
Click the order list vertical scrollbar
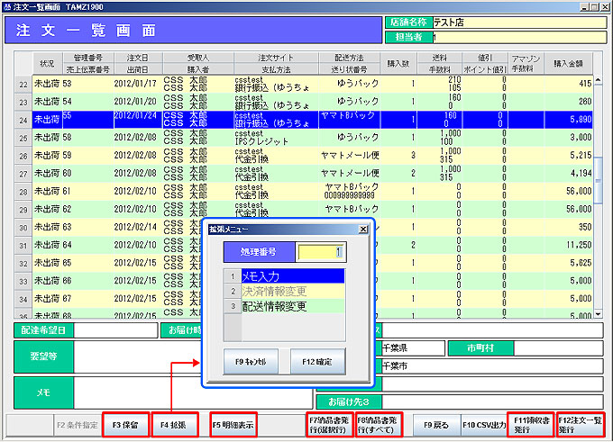tap(598, 180)
